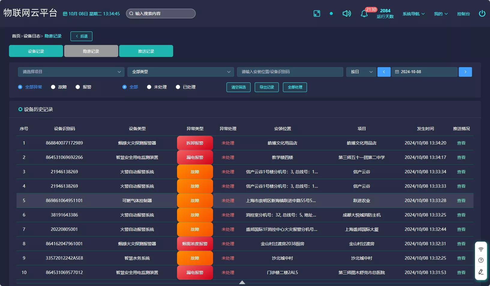Click device ID 33572012242A5E8
Viewport: 490px width, 286px height.
[64, 258]
